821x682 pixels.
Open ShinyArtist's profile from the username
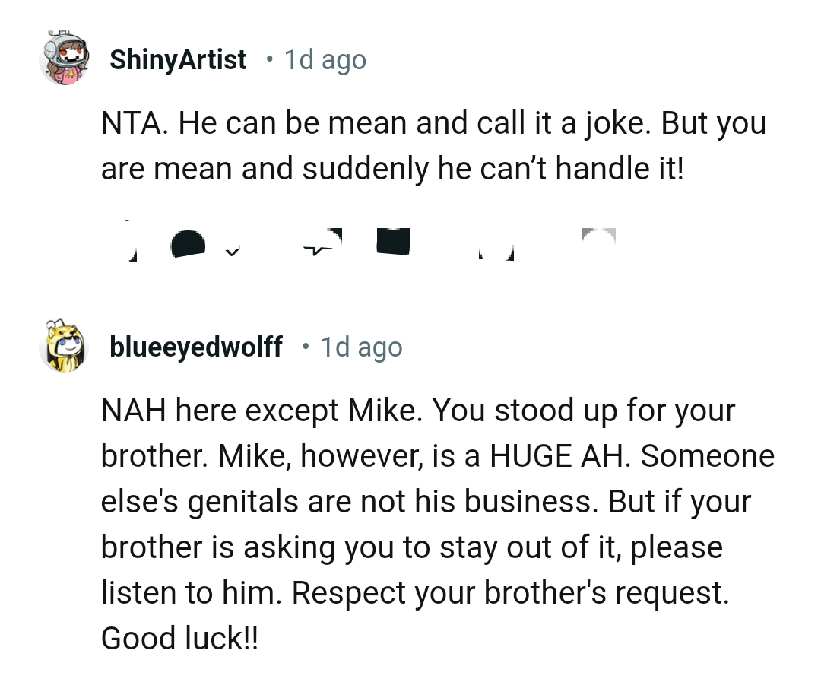178,59
